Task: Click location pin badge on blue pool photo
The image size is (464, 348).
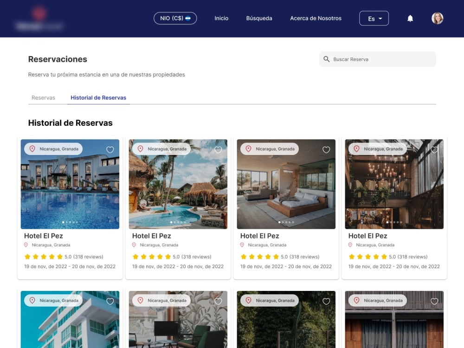Action: pos(53,149)
